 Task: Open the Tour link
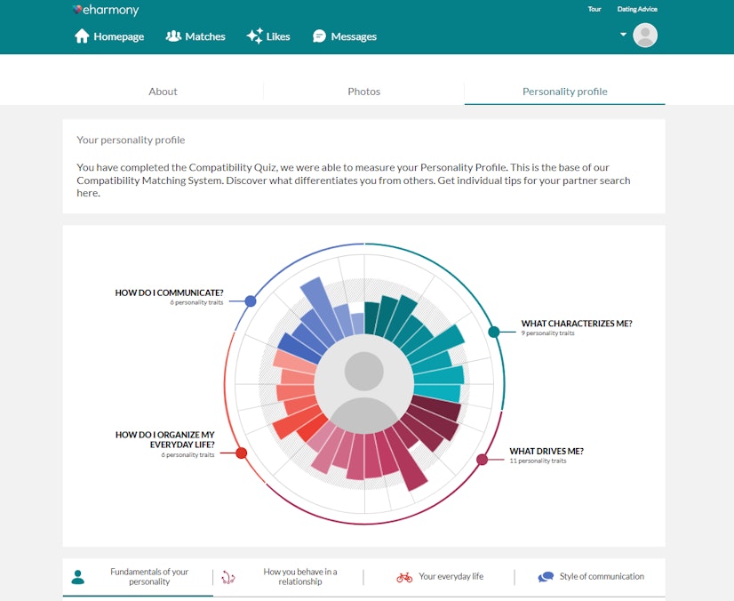pos(594,9)
